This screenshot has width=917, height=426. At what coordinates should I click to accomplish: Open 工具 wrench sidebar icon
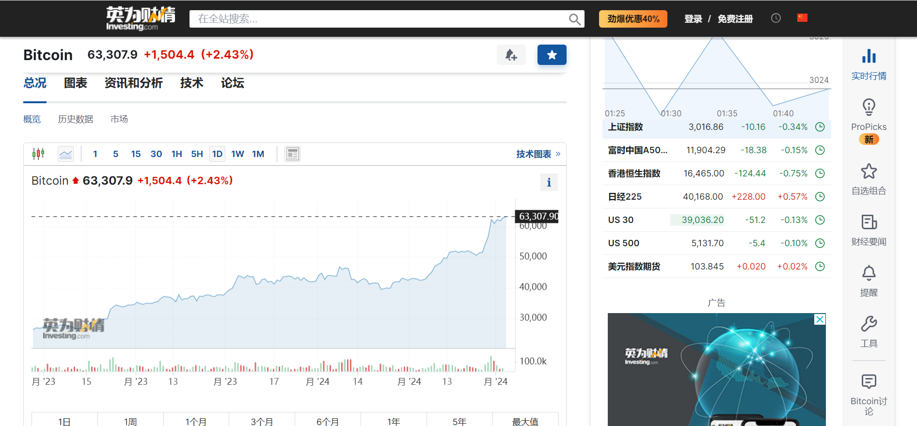coord(869,324)
